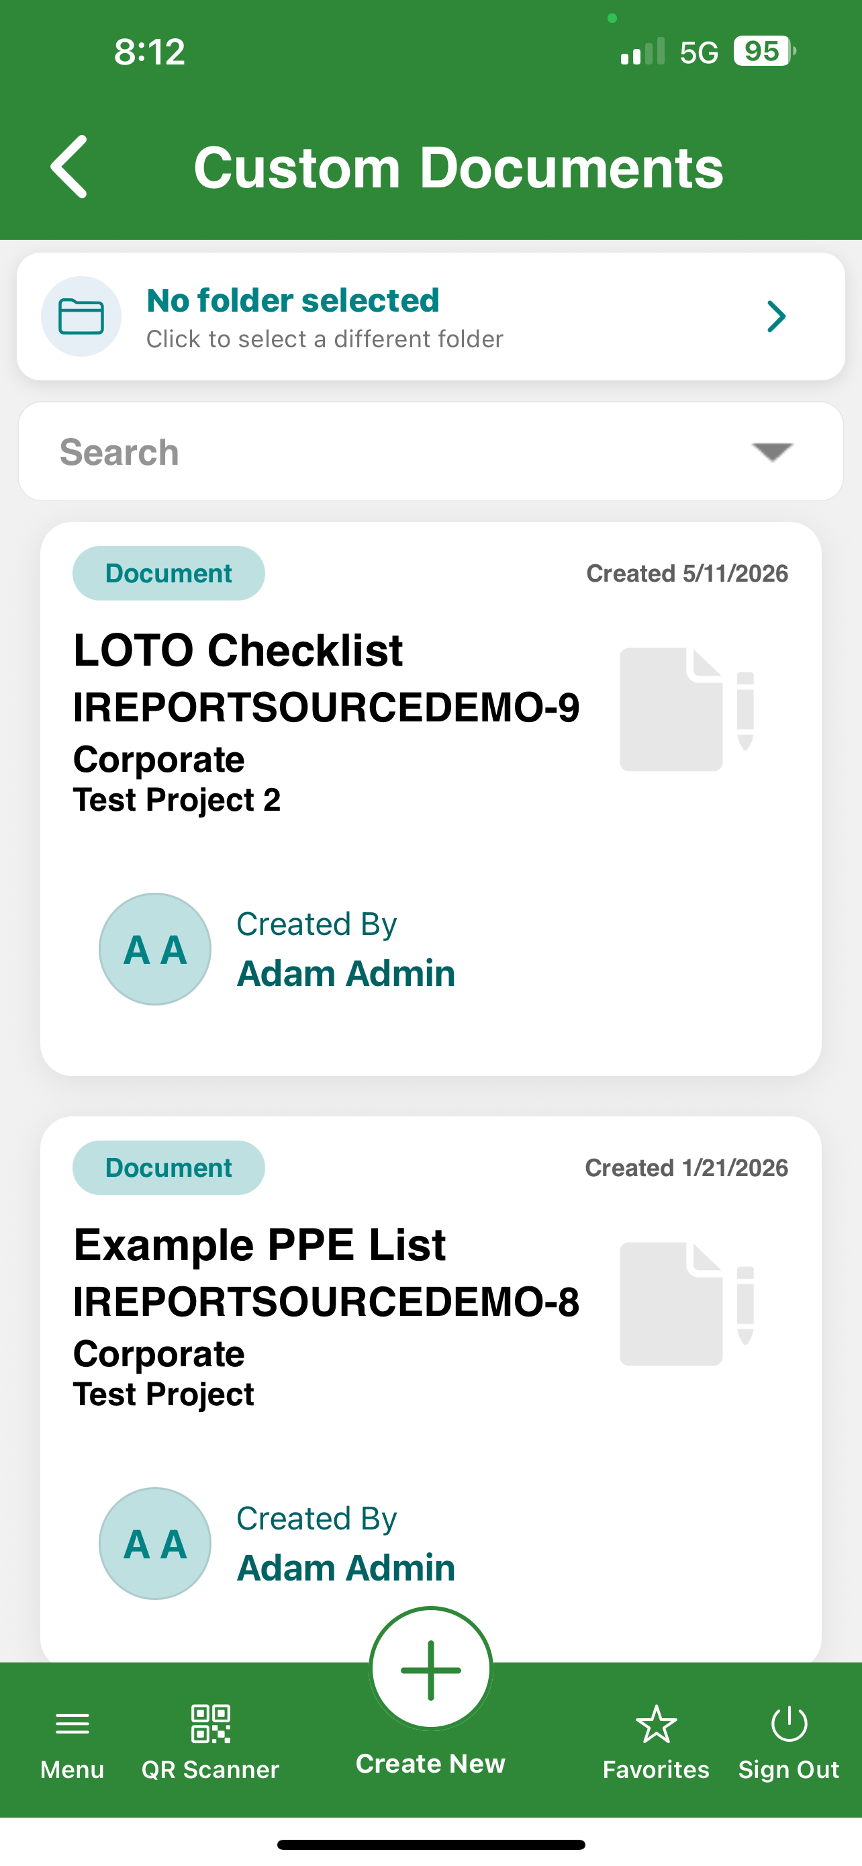Tap the Search input field
Screen dimensions: 862x1866
tap(430, 451)
